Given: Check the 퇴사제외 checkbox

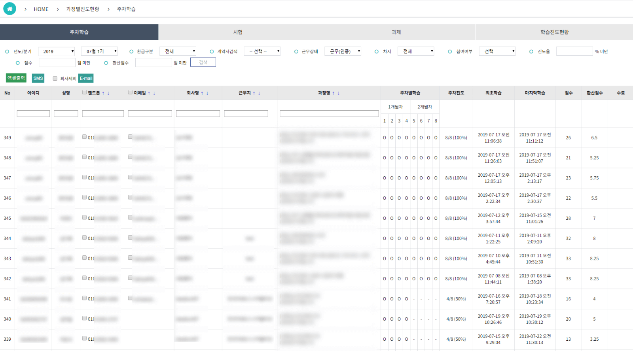Looking at the screenshot, I should click(55, 78).
